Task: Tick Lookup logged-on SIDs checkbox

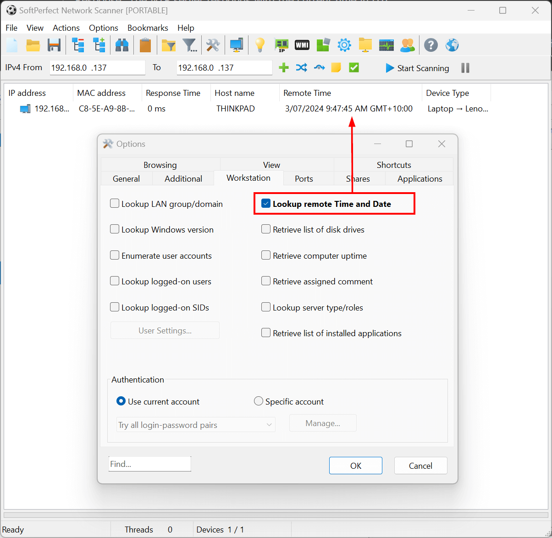Action: click(115, 307)
